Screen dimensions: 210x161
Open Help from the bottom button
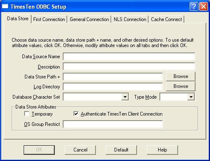click(162, 150)
